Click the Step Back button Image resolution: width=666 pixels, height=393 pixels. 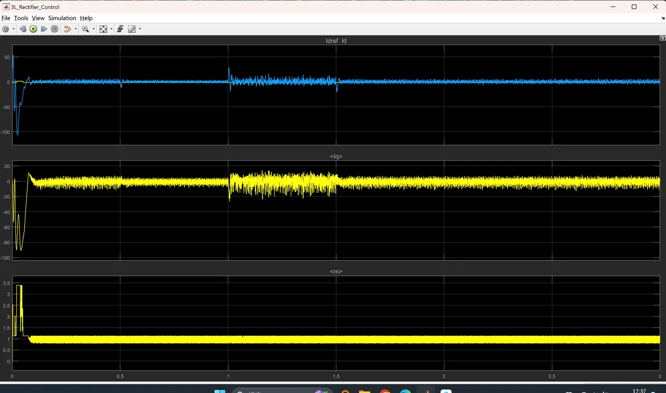coord(23,29)
